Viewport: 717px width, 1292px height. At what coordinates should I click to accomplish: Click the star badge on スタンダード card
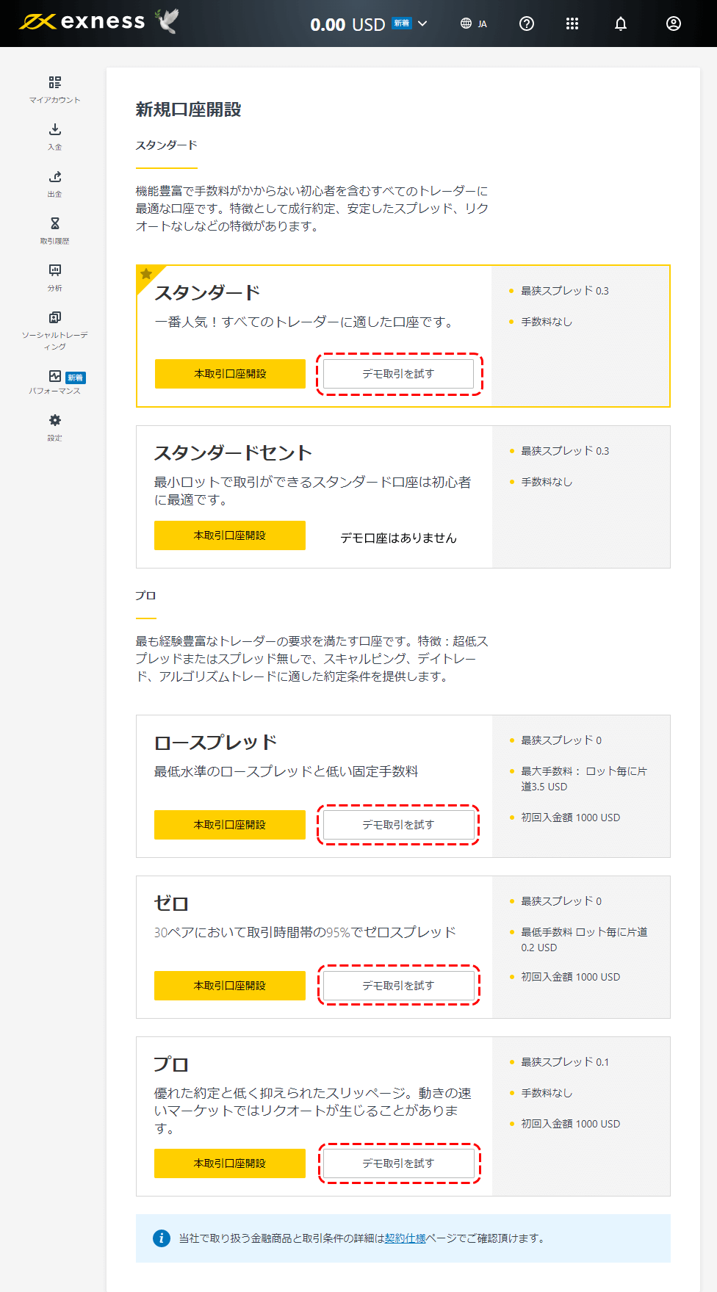(x=146, y=274)
